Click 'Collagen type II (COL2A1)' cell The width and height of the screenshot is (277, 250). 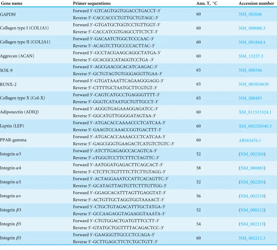click(25, 42)
